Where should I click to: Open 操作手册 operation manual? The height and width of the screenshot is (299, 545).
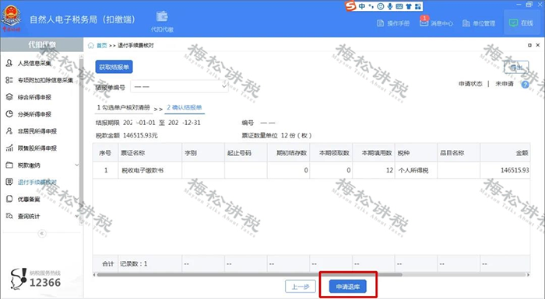393,23
